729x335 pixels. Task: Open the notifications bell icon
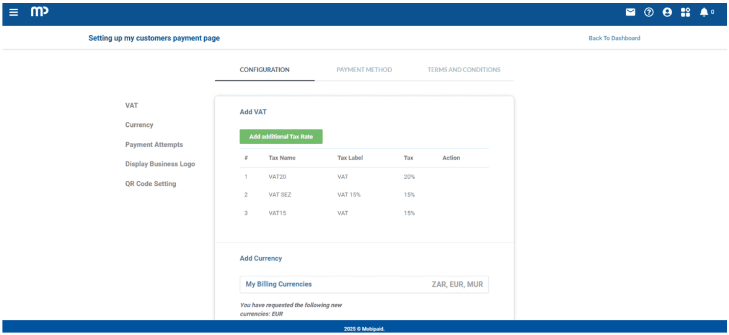coord(704,12)
